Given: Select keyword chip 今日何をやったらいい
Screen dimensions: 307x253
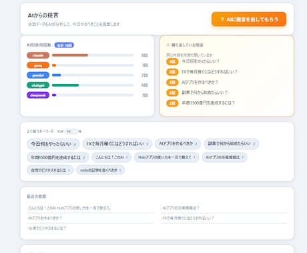Looking at the screenshot, I should pos(53,144).
